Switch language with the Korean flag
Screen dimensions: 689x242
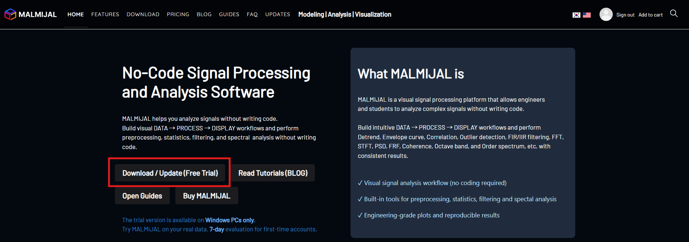[576, 15]
